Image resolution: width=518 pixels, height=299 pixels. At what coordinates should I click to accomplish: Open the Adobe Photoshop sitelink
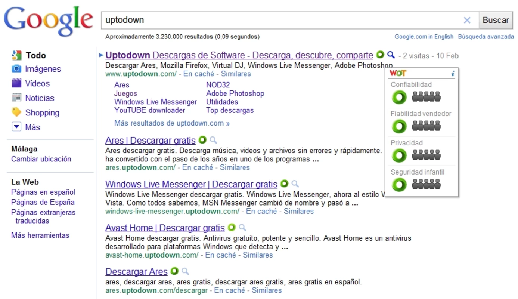[x=235, y=93]
